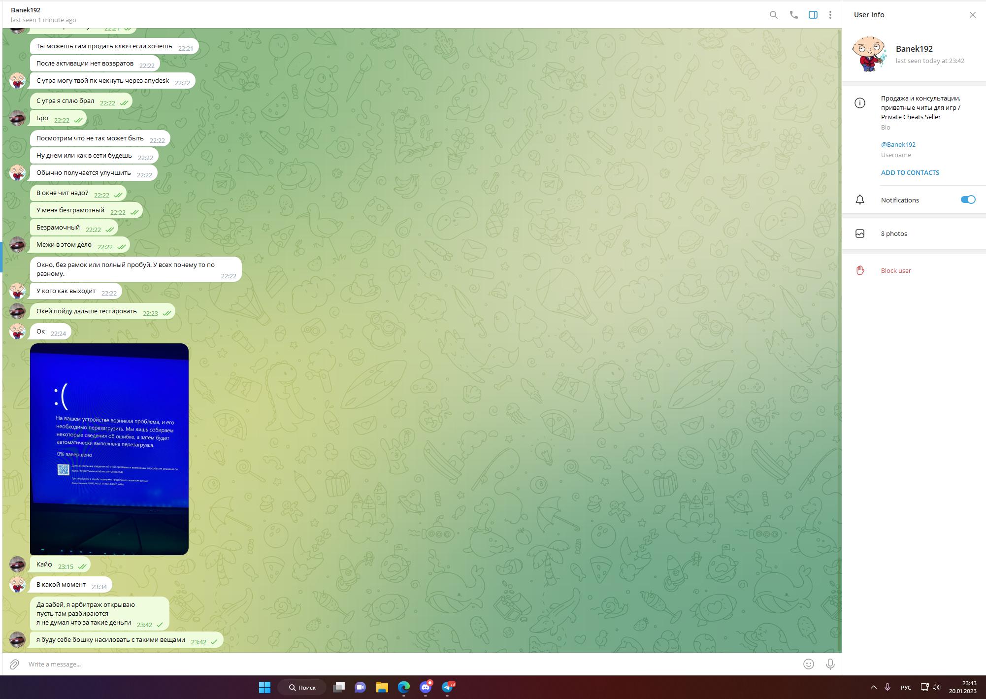Toggle the right info sidebar panel
This screenshot has width=986, height=699.
[813, 15]
